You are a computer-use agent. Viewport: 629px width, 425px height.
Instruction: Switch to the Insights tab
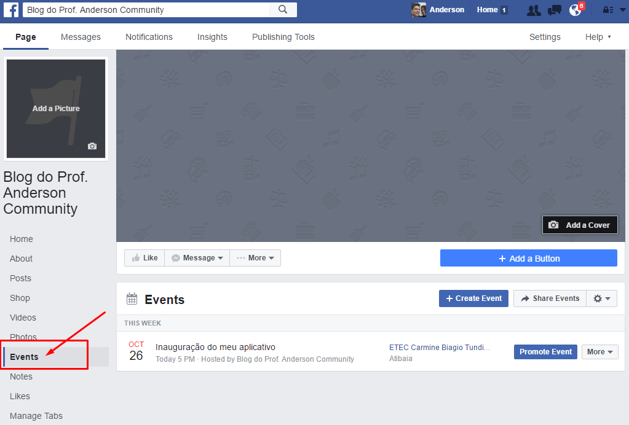(x=212, y=37)
